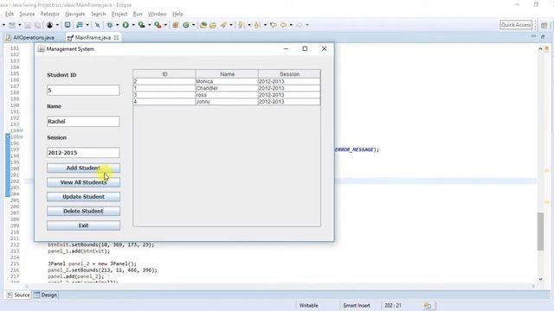The height and width of the screenshot is (311, 554).
Task: Click the Back navigation arrow icon
Action: coord(283,25)
